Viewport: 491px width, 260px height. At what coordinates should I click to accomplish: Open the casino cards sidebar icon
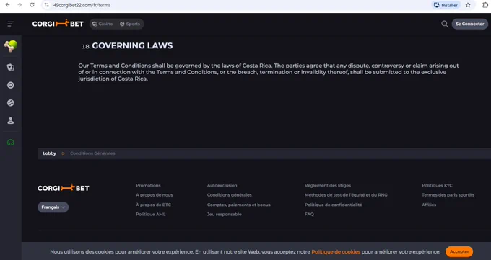(11, 68)
